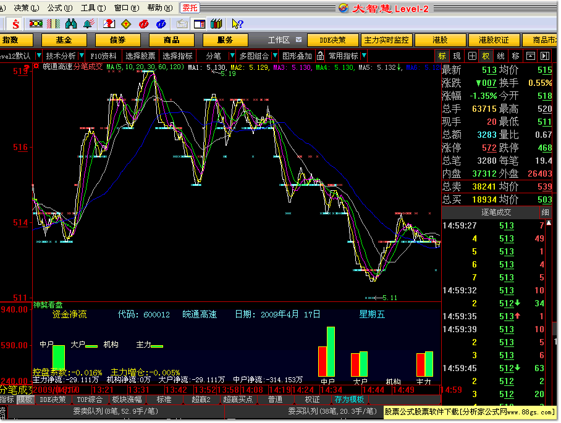Switch to the 权证 tab
Screen dimensions: 561x423
point(312,400)
